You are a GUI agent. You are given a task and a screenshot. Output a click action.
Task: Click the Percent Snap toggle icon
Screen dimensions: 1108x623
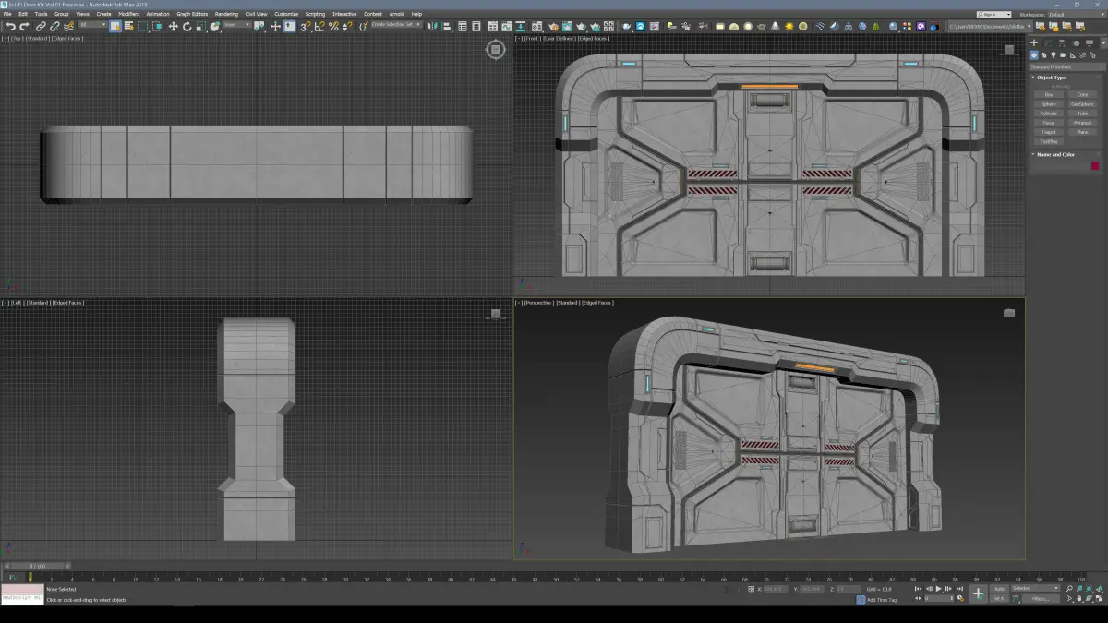tap(333, 27)
